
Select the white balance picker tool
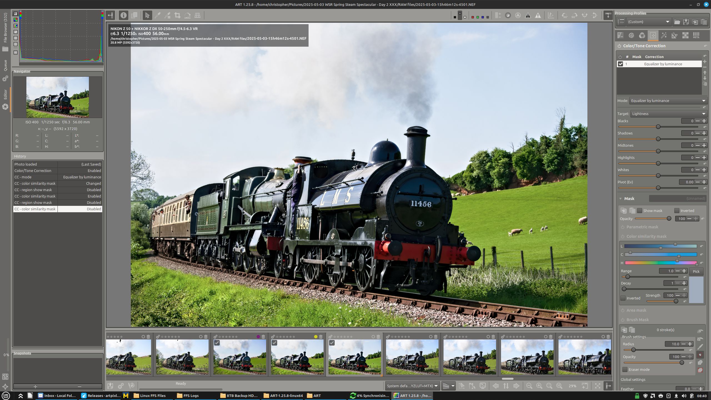(x=157, y=15)
